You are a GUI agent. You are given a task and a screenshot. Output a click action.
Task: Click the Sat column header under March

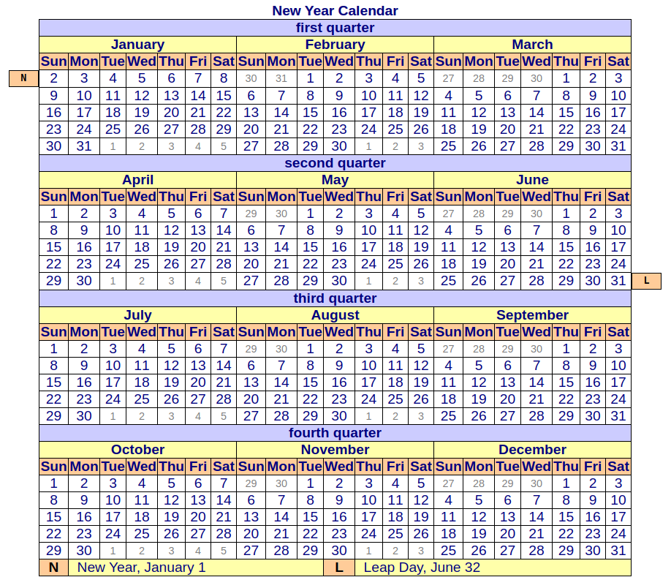(618, 61)
